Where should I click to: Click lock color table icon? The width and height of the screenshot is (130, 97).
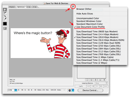click(95, 80)
